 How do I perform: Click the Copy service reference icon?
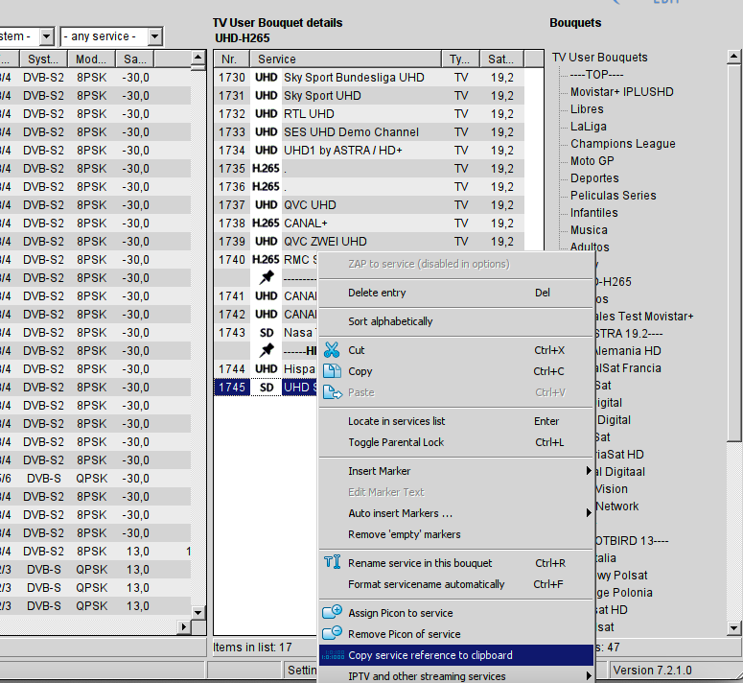point(332,655)
